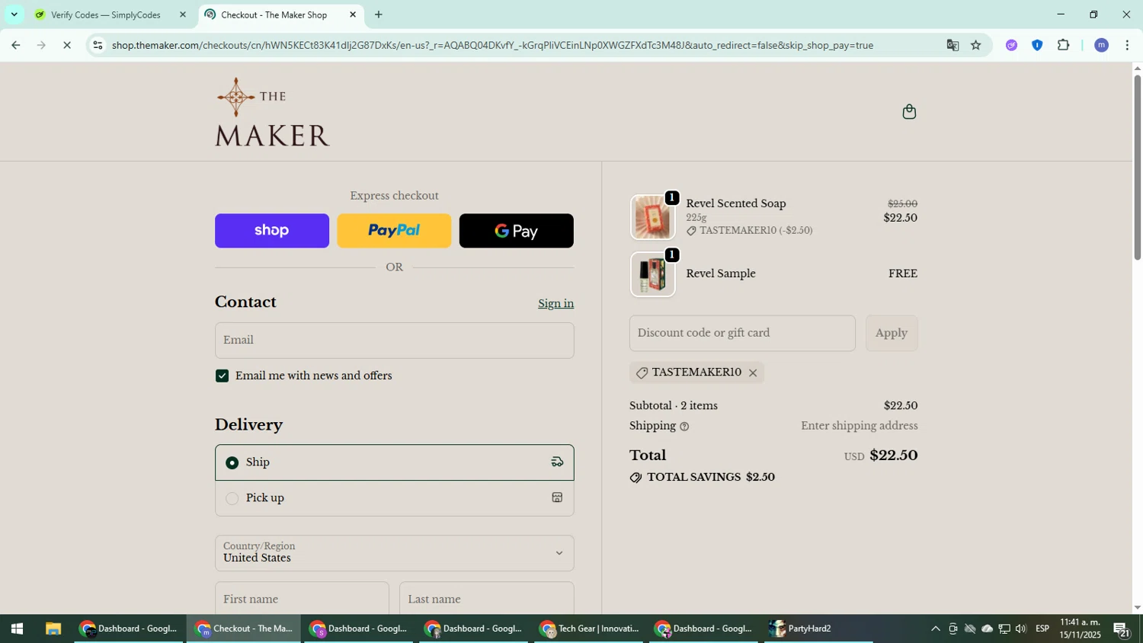Close the Verify Codes SimplyCodes tab
Image resolution: width=1143 pixels, height=643 pixels.
(182, 14)
